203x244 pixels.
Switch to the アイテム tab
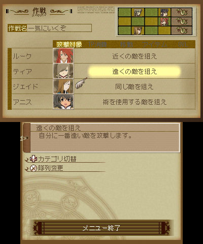pos(154,45)
